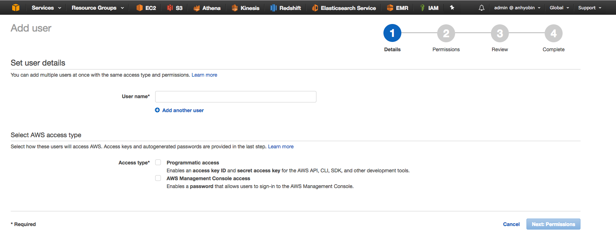Open the notifications bell
This screenshot has height=235, width=616.
point(482,8)
